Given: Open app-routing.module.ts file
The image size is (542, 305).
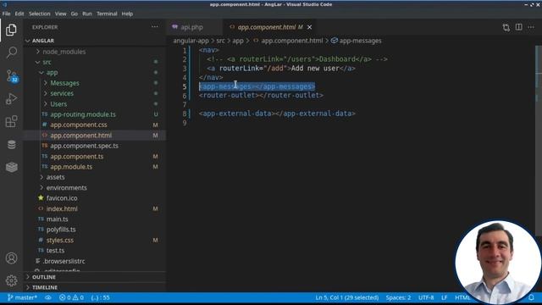Looking at the screenshot, I should coord(83,114).
